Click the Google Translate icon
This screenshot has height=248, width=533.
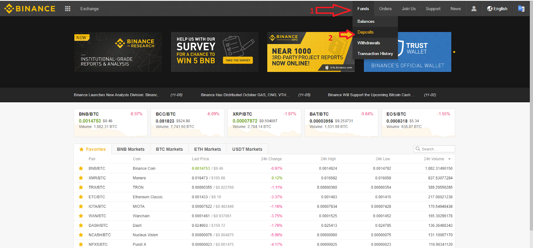[521, 9]
